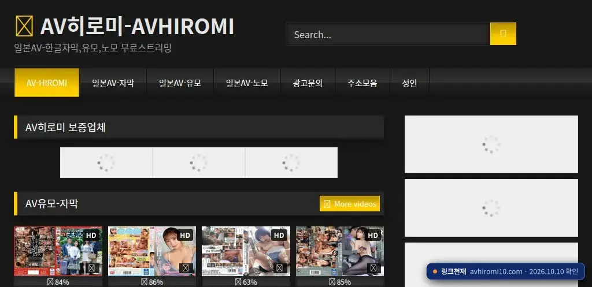Go to the 광고문의 menu item
This screenshot has height=287, width=592.
[x=308, y=83]
